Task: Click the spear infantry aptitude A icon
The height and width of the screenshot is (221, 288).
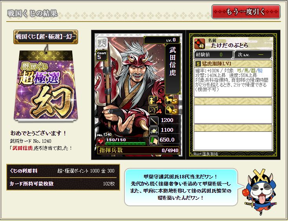Action: (155, 101)
